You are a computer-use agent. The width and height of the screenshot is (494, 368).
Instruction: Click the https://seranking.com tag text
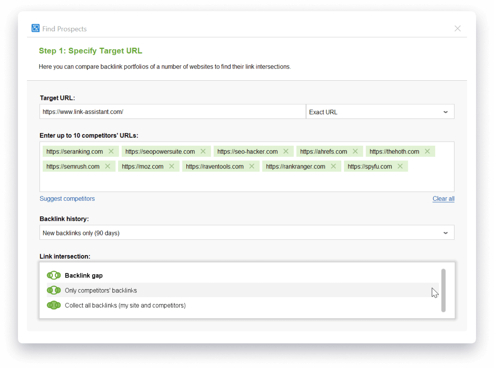pos(75,152)
